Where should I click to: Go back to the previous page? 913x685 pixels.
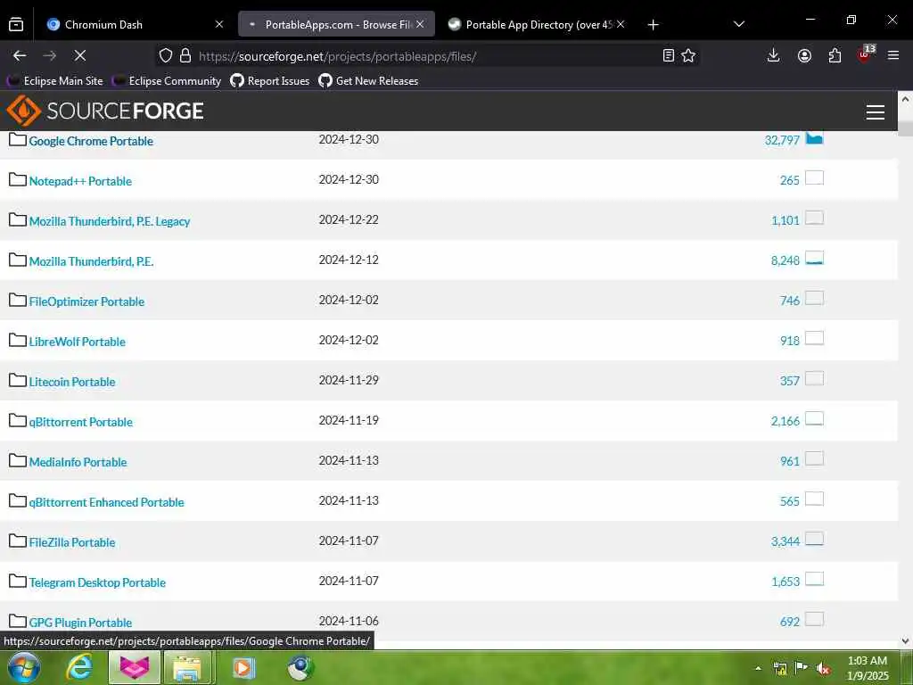pyautogui.click(x=20, y=56)
